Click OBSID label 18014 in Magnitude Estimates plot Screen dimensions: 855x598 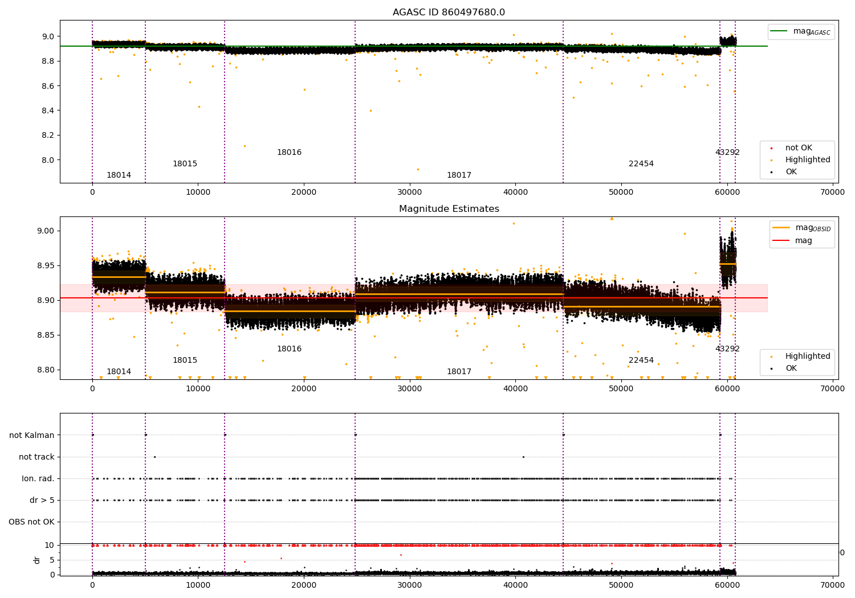tap(119, 372)
